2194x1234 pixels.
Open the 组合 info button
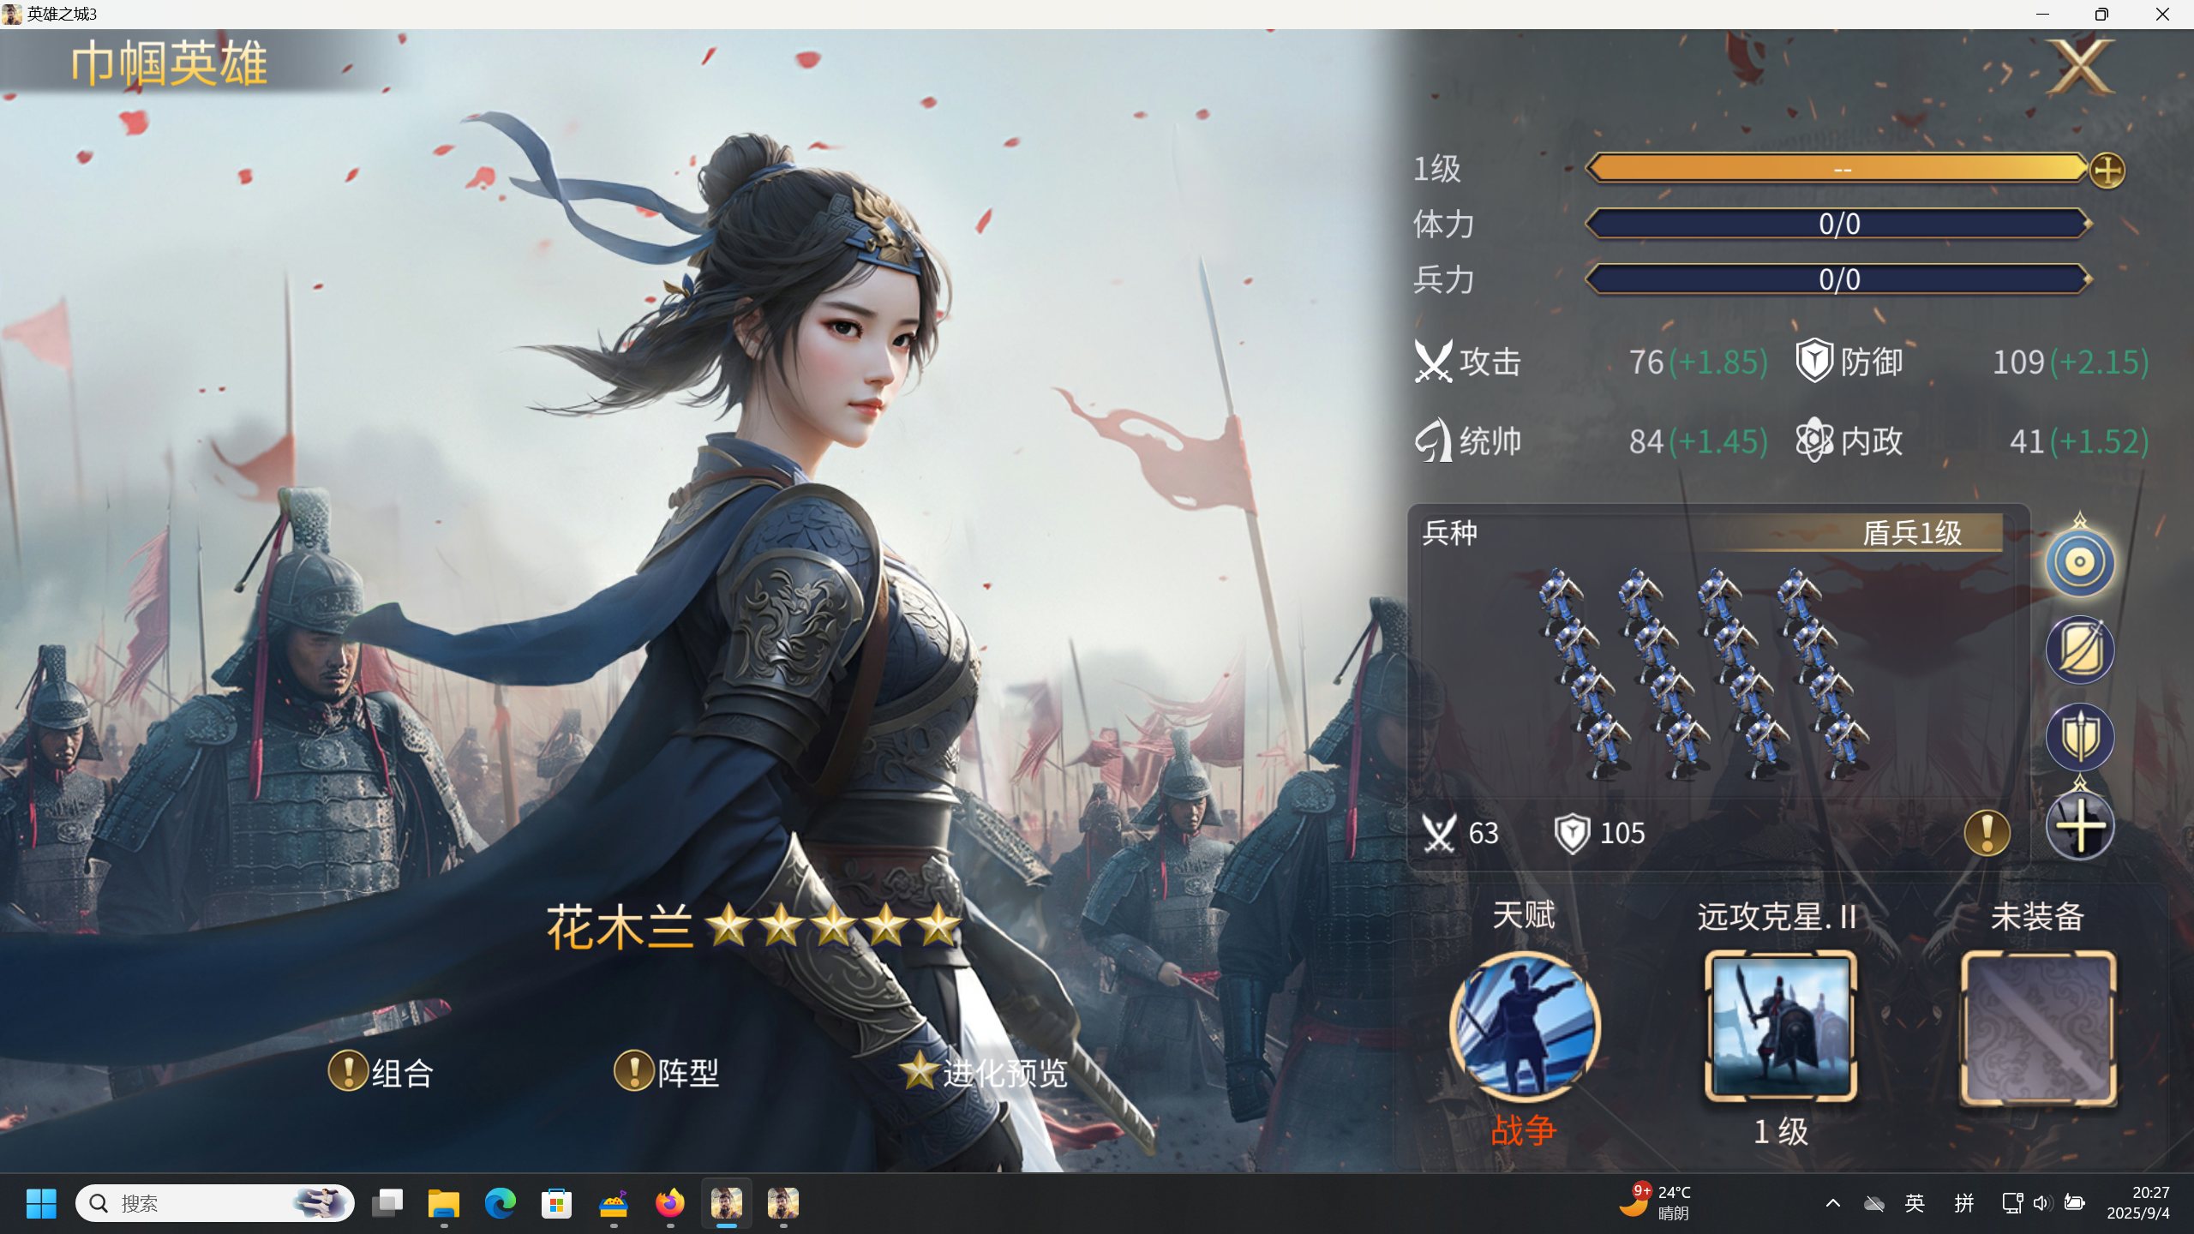(381, 1072)
